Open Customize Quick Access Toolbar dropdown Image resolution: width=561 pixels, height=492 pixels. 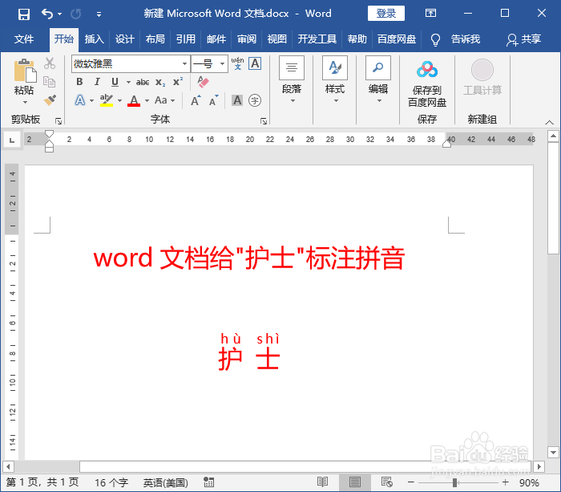click(99, 14)
